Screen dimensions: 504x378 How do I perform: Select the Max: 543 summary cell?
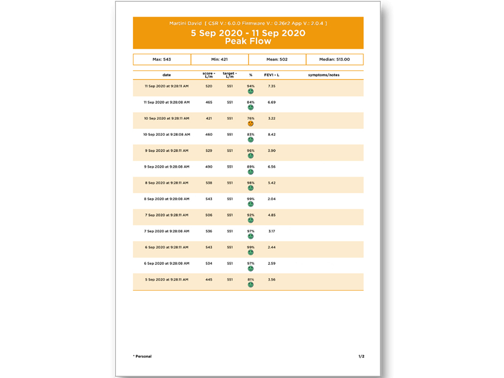(x=162, y=60)
